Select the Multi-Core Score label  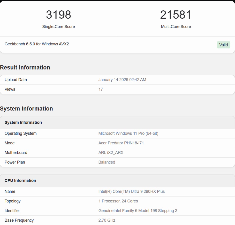(x=176, y=27)
